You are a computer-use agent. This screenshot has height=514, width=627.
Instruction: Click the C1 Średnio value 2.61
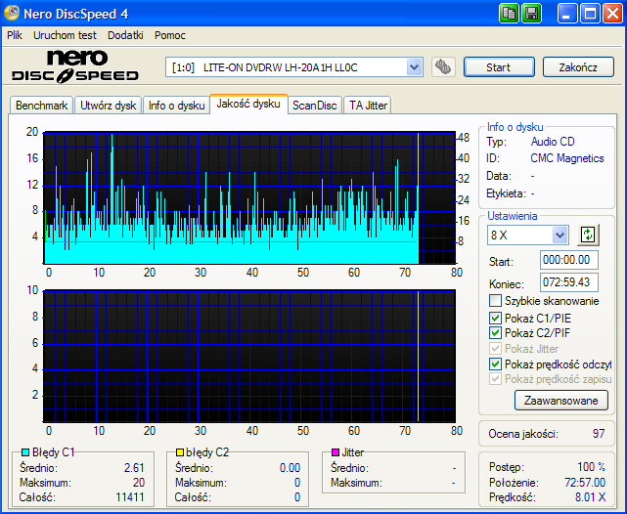pos(134,468)
